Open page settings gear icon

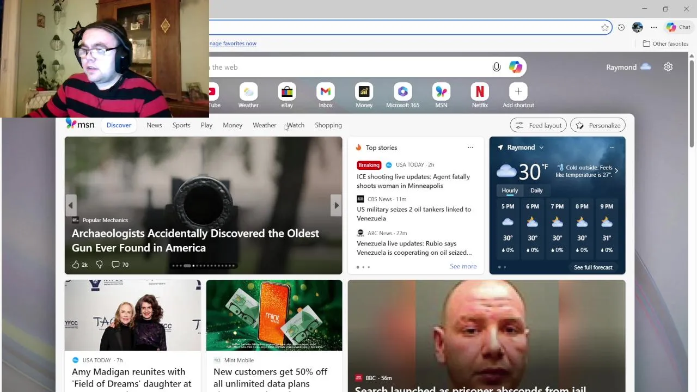(x=668, y=67)
